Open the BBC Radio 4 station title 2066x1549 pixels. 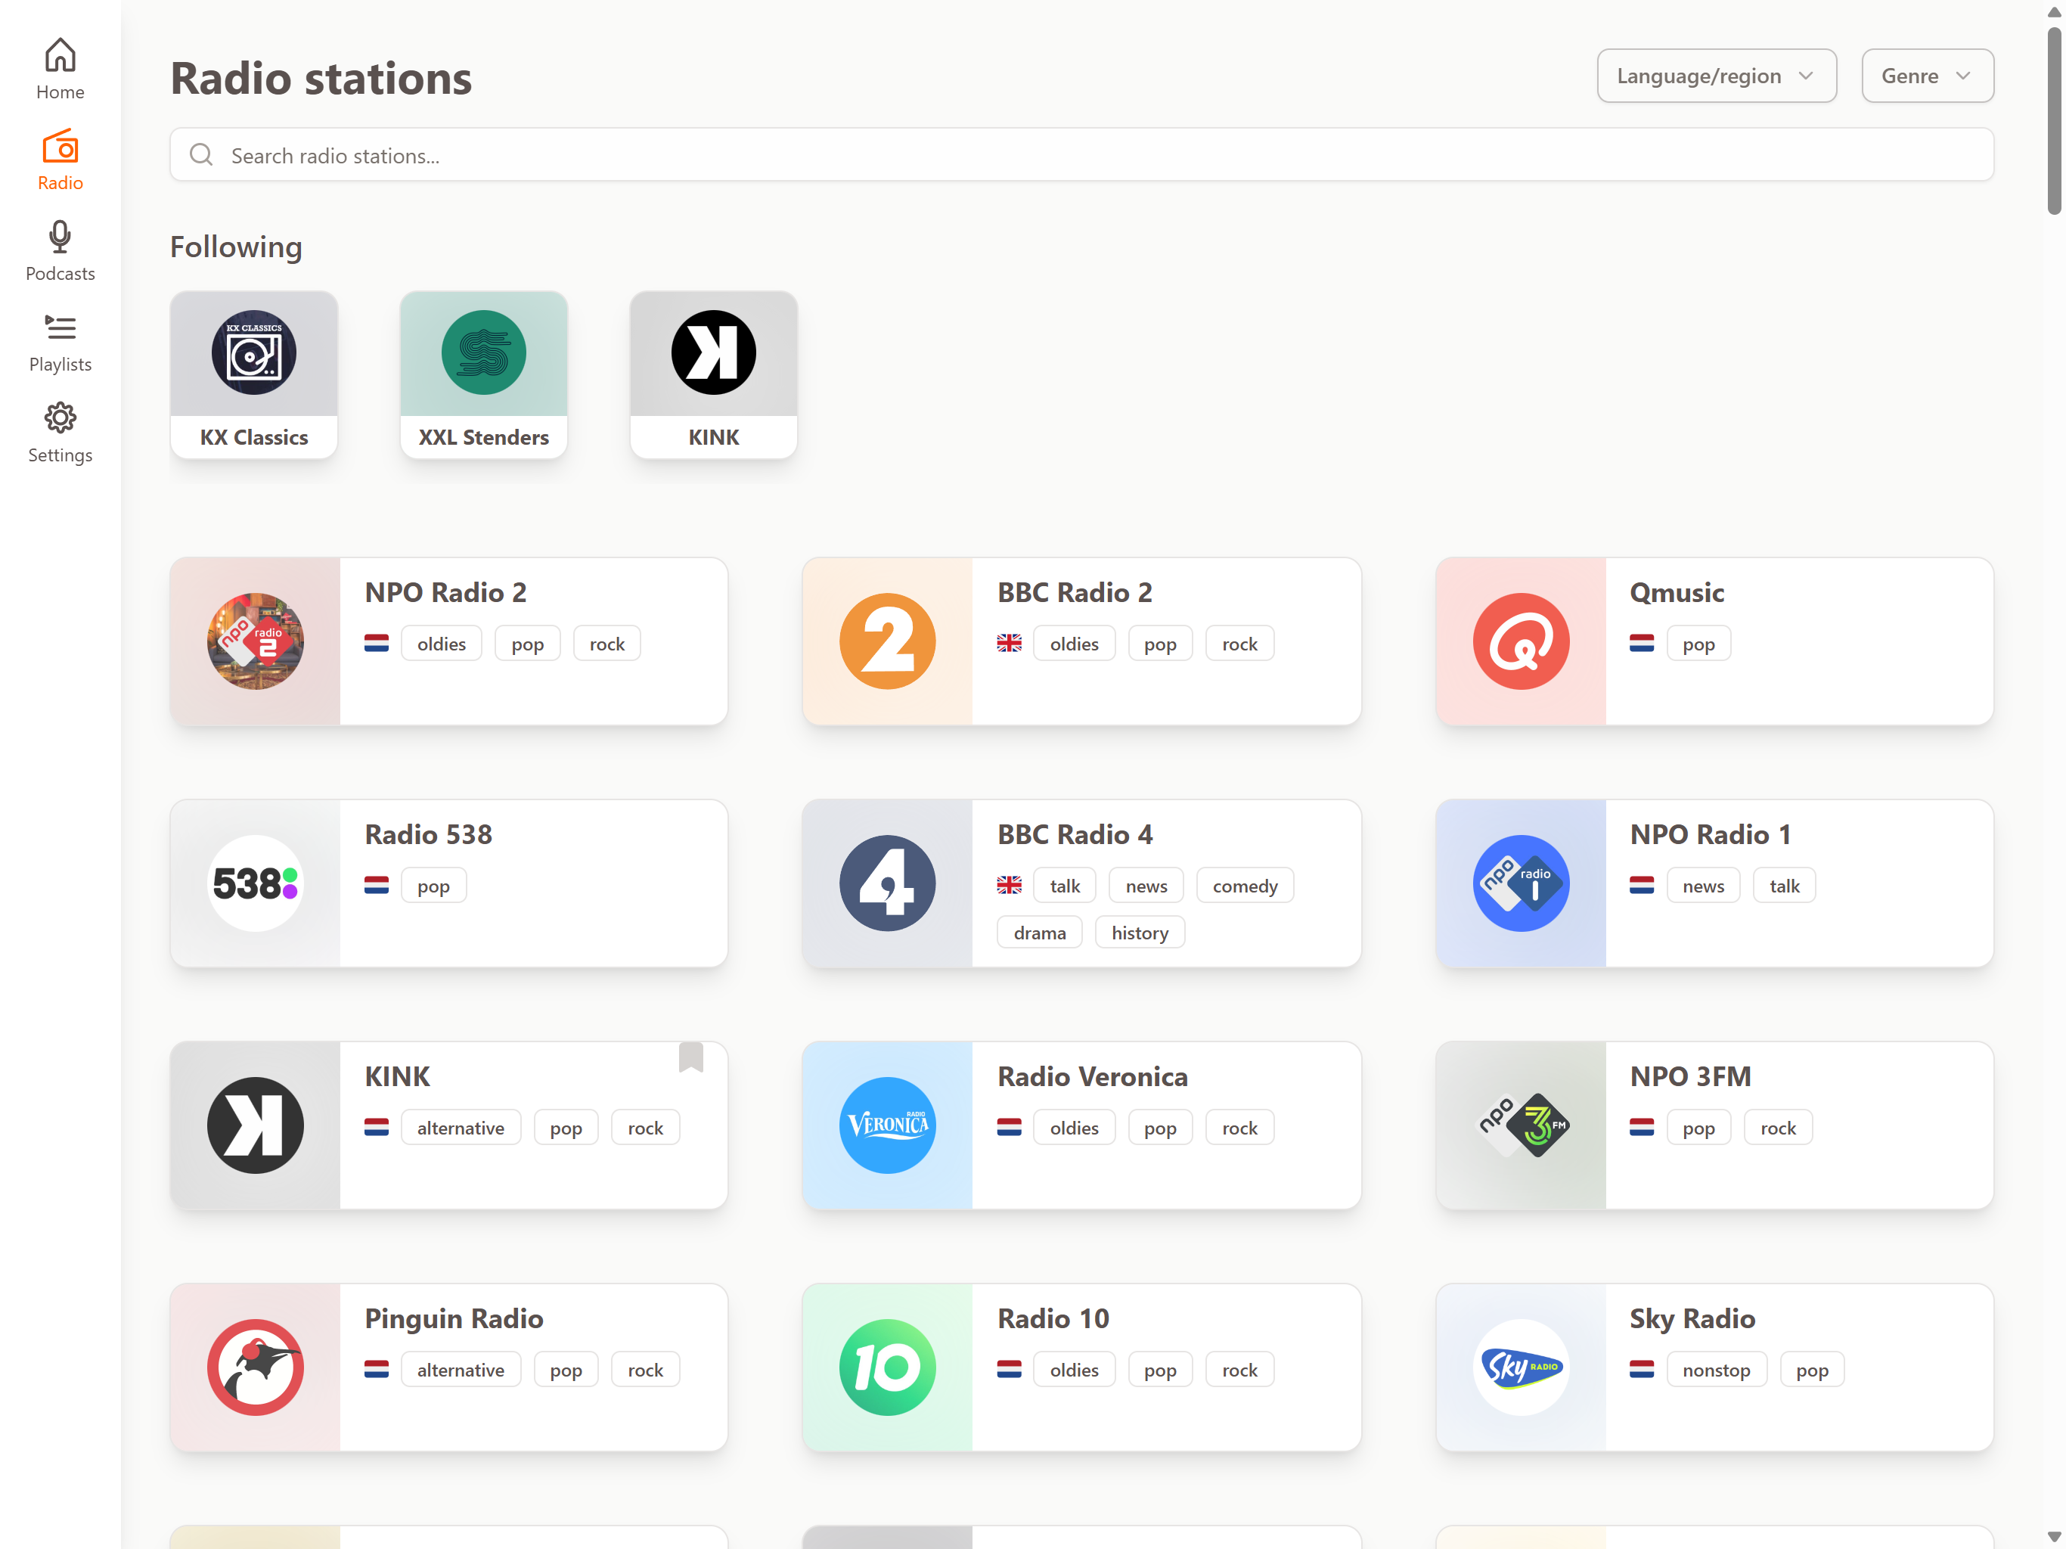[1075, 834]
